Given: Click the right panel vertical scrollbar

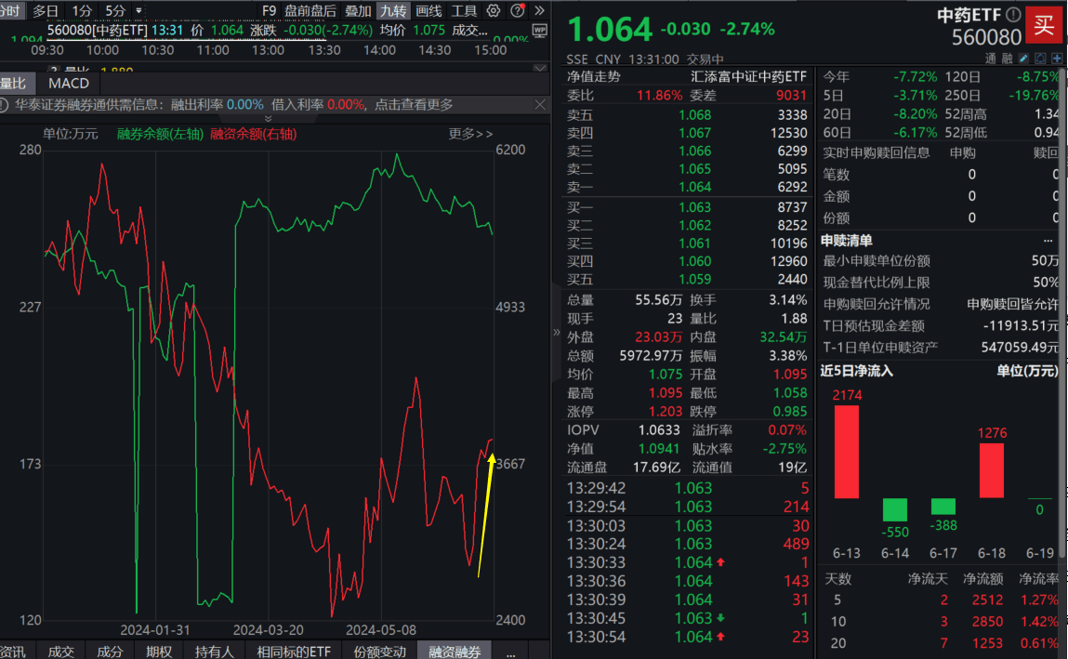Looking at the screenshot, I should tap(1062, 313).
